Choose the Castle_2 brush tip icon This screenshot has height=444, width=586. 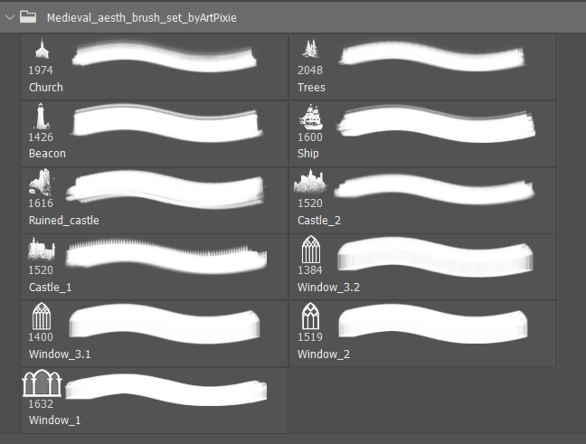310,182
